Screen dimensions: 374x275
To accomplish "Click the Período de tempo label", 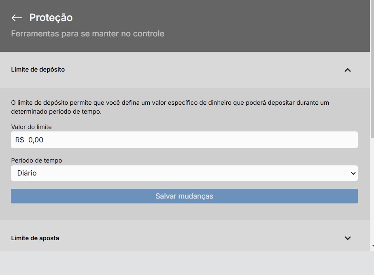I will pos(36,161).
